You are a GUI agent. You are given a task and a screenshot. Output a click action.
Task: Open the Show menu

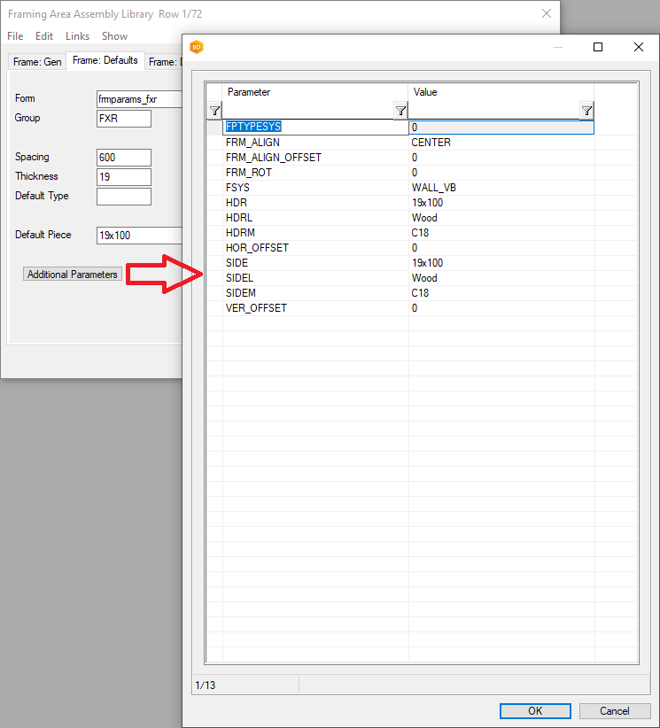114,36
